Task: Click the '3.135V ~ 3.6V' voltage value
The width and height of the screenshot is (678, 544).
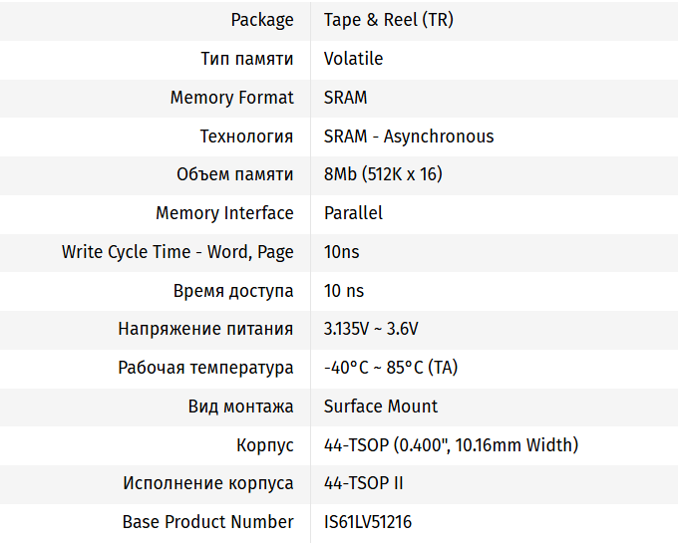Action: point(371,329)
